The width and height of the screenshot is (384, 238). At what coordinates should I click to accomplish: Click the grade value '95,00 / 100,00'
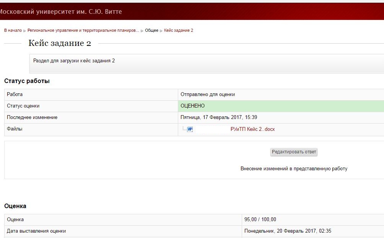[260, 220]
